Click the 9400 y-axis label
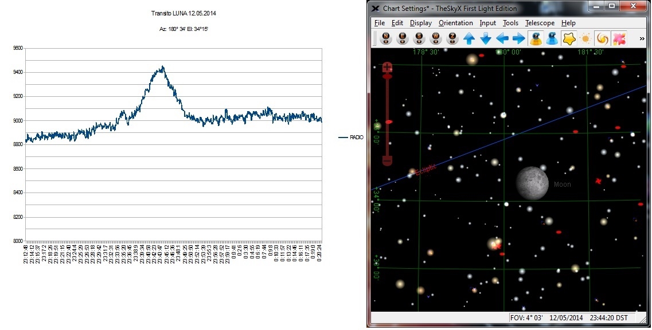 coord(18,72)
